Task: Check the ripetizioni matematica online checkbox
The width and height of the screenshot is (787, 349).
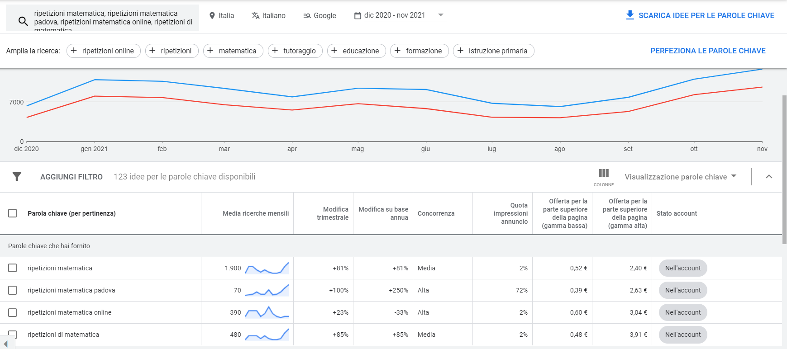Action: pyautogui.click(x=13, y=312)
